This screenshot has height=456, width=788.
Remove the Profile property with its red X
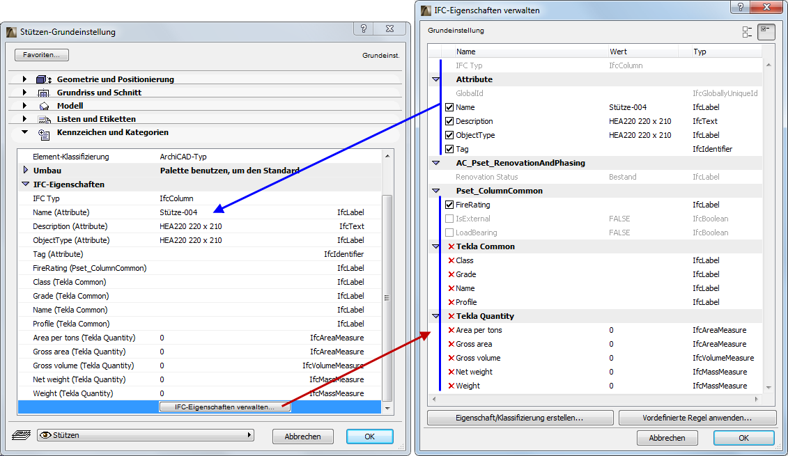tap(451, 302)
